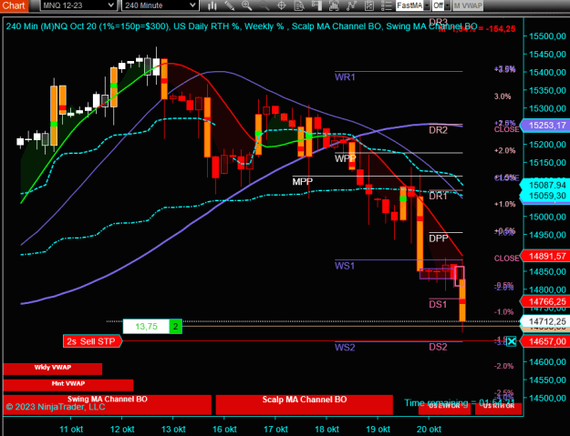
Task: Toggle the Mnt VWAP button
Action: 68,385
